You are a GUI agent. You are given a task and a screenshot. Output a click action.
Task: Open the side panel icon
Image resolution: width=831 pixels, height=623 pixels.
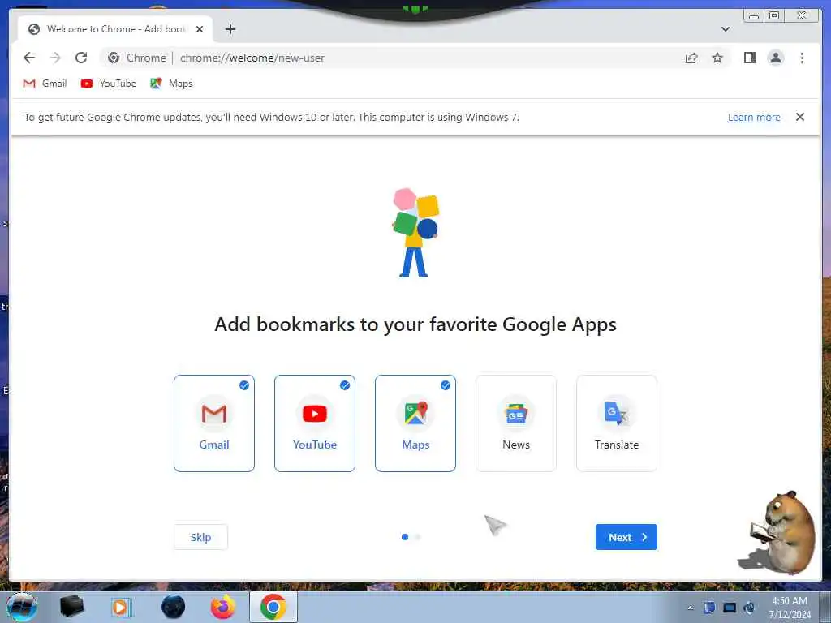749,58
